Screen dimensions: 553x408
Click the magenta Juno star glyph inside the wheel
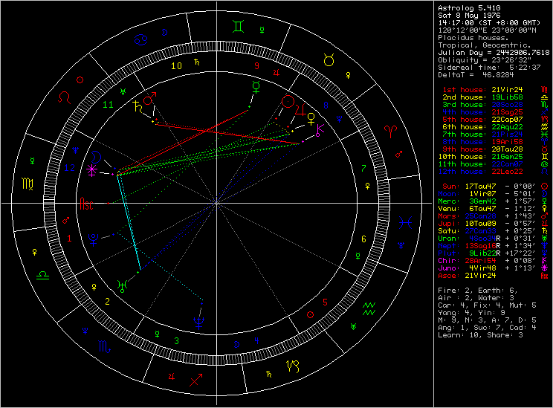pos(92,170)
